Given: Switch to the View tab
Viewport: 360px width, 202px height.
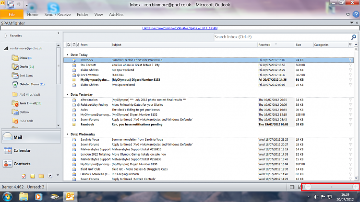Looking at the screenshot, I should (x=98, y=14).
